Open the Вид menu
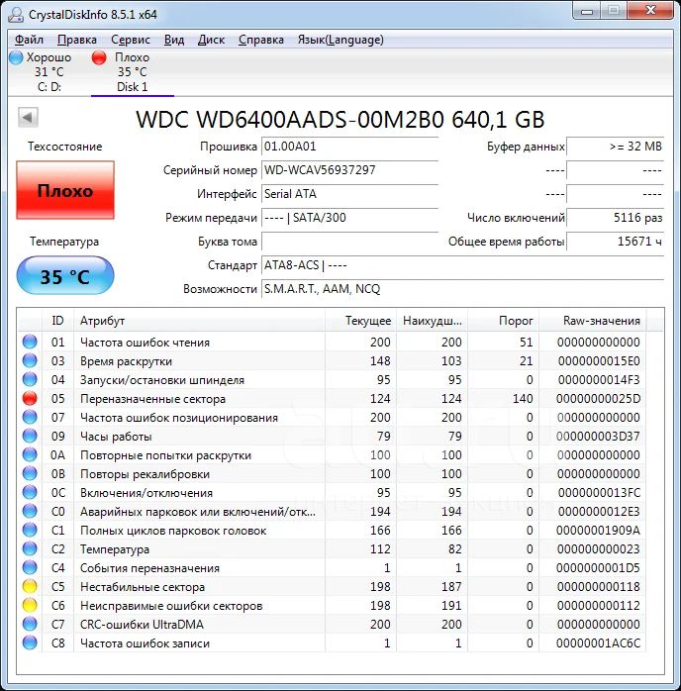Image resolution: width=681 pixels, height=691 pixels. pos(174,40)
